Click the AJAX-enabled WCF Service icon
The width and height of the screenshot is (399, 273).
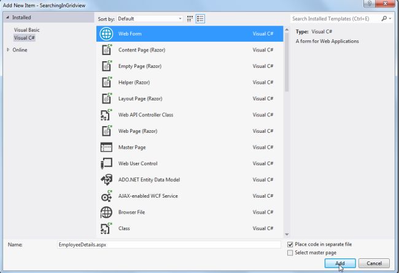(x=106, y=196)
